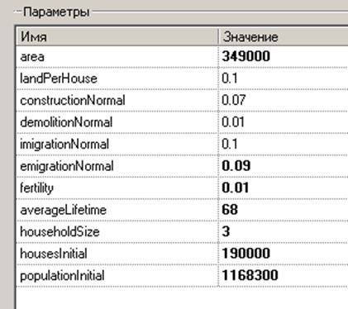Select the emigrationNormal parameter name
The width and height of the screenshot is (348, 309).
tap(67, 166)
